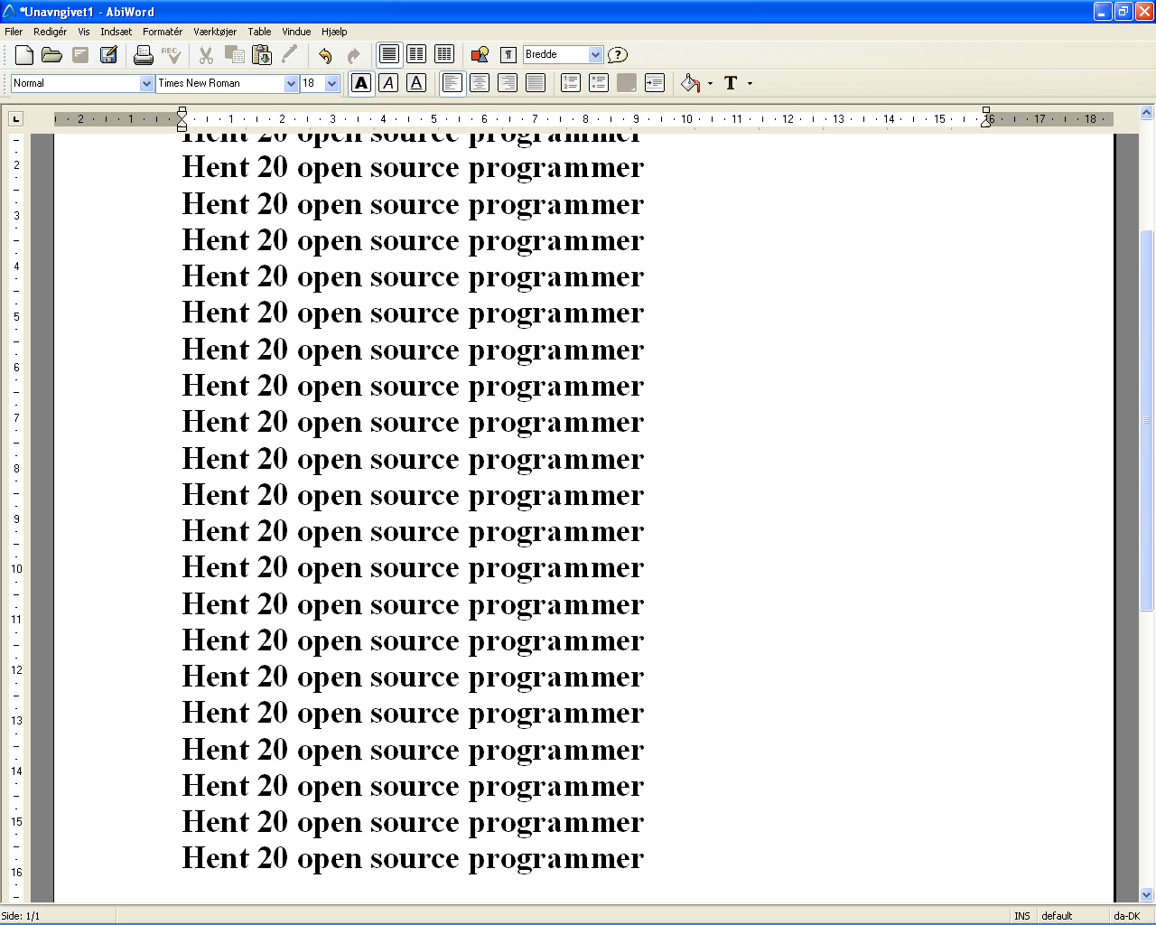Toggle italic formatting
Image resolution: width=1156 pixels, height=925 pixels.
click(388, 83)
